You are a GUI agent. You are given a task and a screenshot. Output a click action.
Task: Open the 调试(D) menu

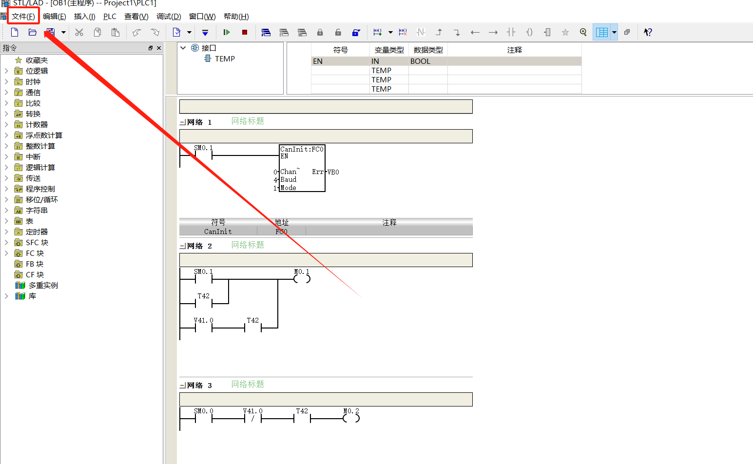169,16
